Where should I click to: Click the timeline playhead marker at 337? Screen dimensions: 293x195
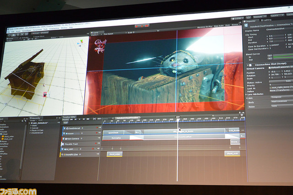click(178, 119)
